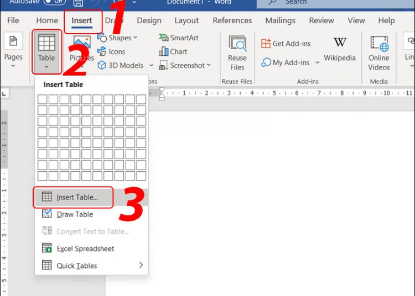Expand My Add-ins dropdown arrow
This screenshot has width=415, height=296.
coord(318,62)
